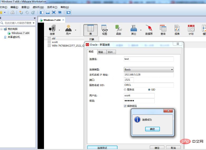Open the Navicat 连接 connection tool

(52, 30)
